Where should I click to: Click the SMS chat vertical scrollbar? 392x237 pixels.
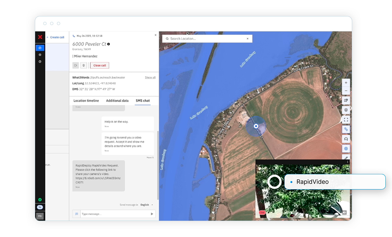tap(158, 165)
